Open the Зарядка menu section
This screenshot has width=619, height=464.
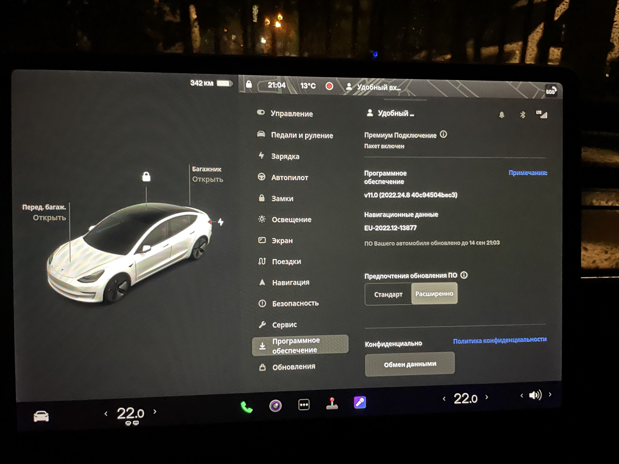tap(285, 156)
